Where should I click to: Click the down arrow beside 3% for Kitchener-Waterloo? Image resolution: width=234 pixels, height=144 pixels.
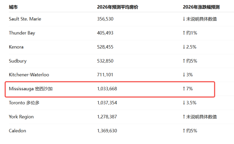click(x=184, y=75)
